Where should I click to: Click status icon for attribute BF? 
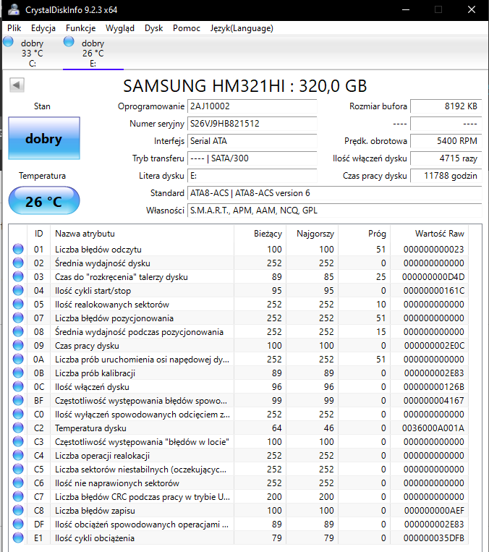coord(18,400)
